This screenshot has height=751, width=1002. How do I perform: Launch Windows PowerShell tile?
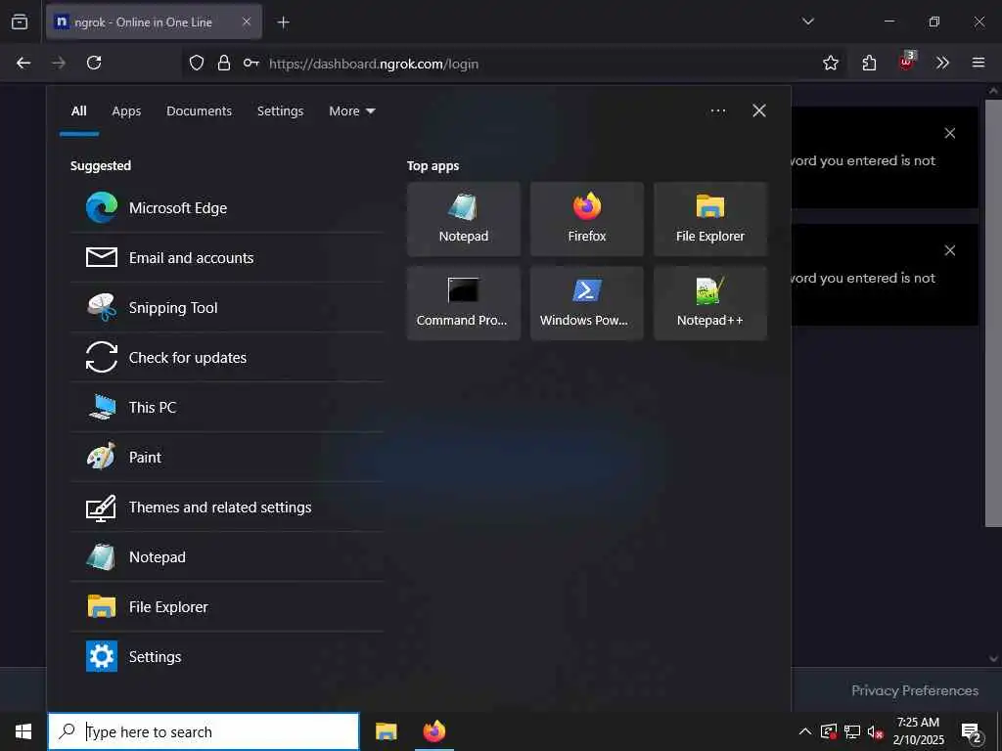pos(587,303)
